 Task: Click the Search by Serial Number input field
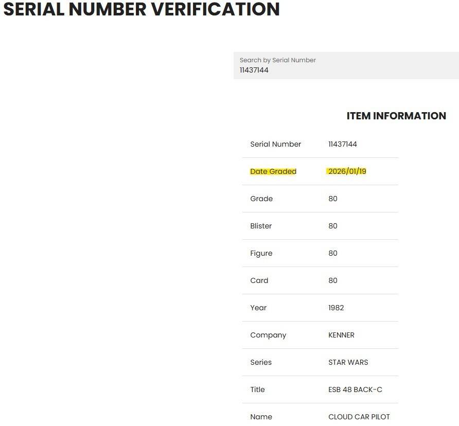[x=346, y=65]
